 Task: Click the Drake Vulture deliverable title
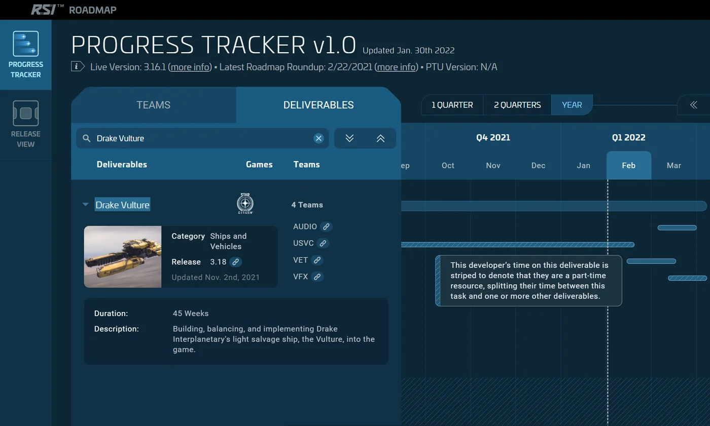pyautogui.click(x=122, y=205)
